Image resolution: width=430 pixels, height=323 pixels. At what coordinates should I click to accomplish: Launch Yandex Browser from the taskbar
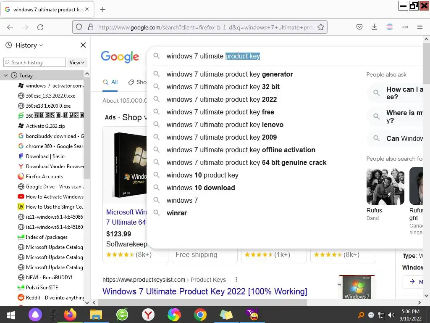point(148,315)
